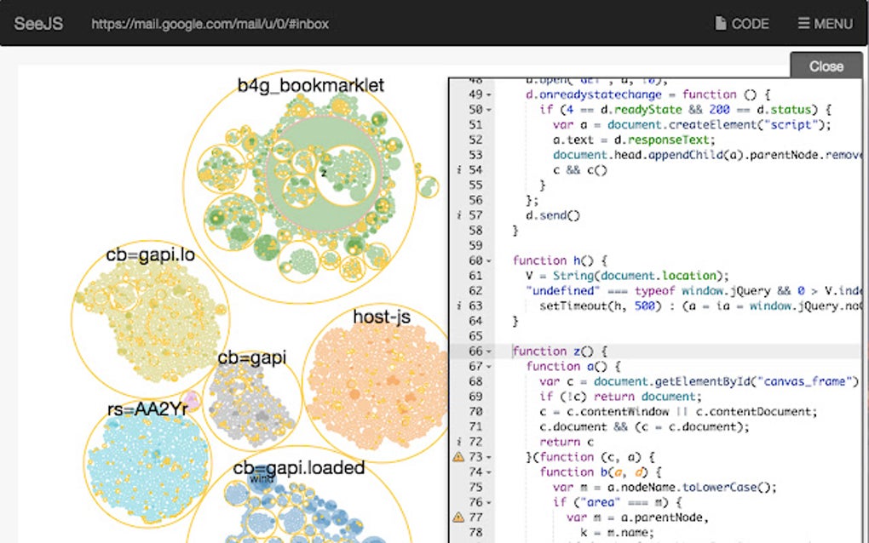Click the document icon beside CODE
Viewport: 869px width, 543px height.
click(x=721, y=23)
